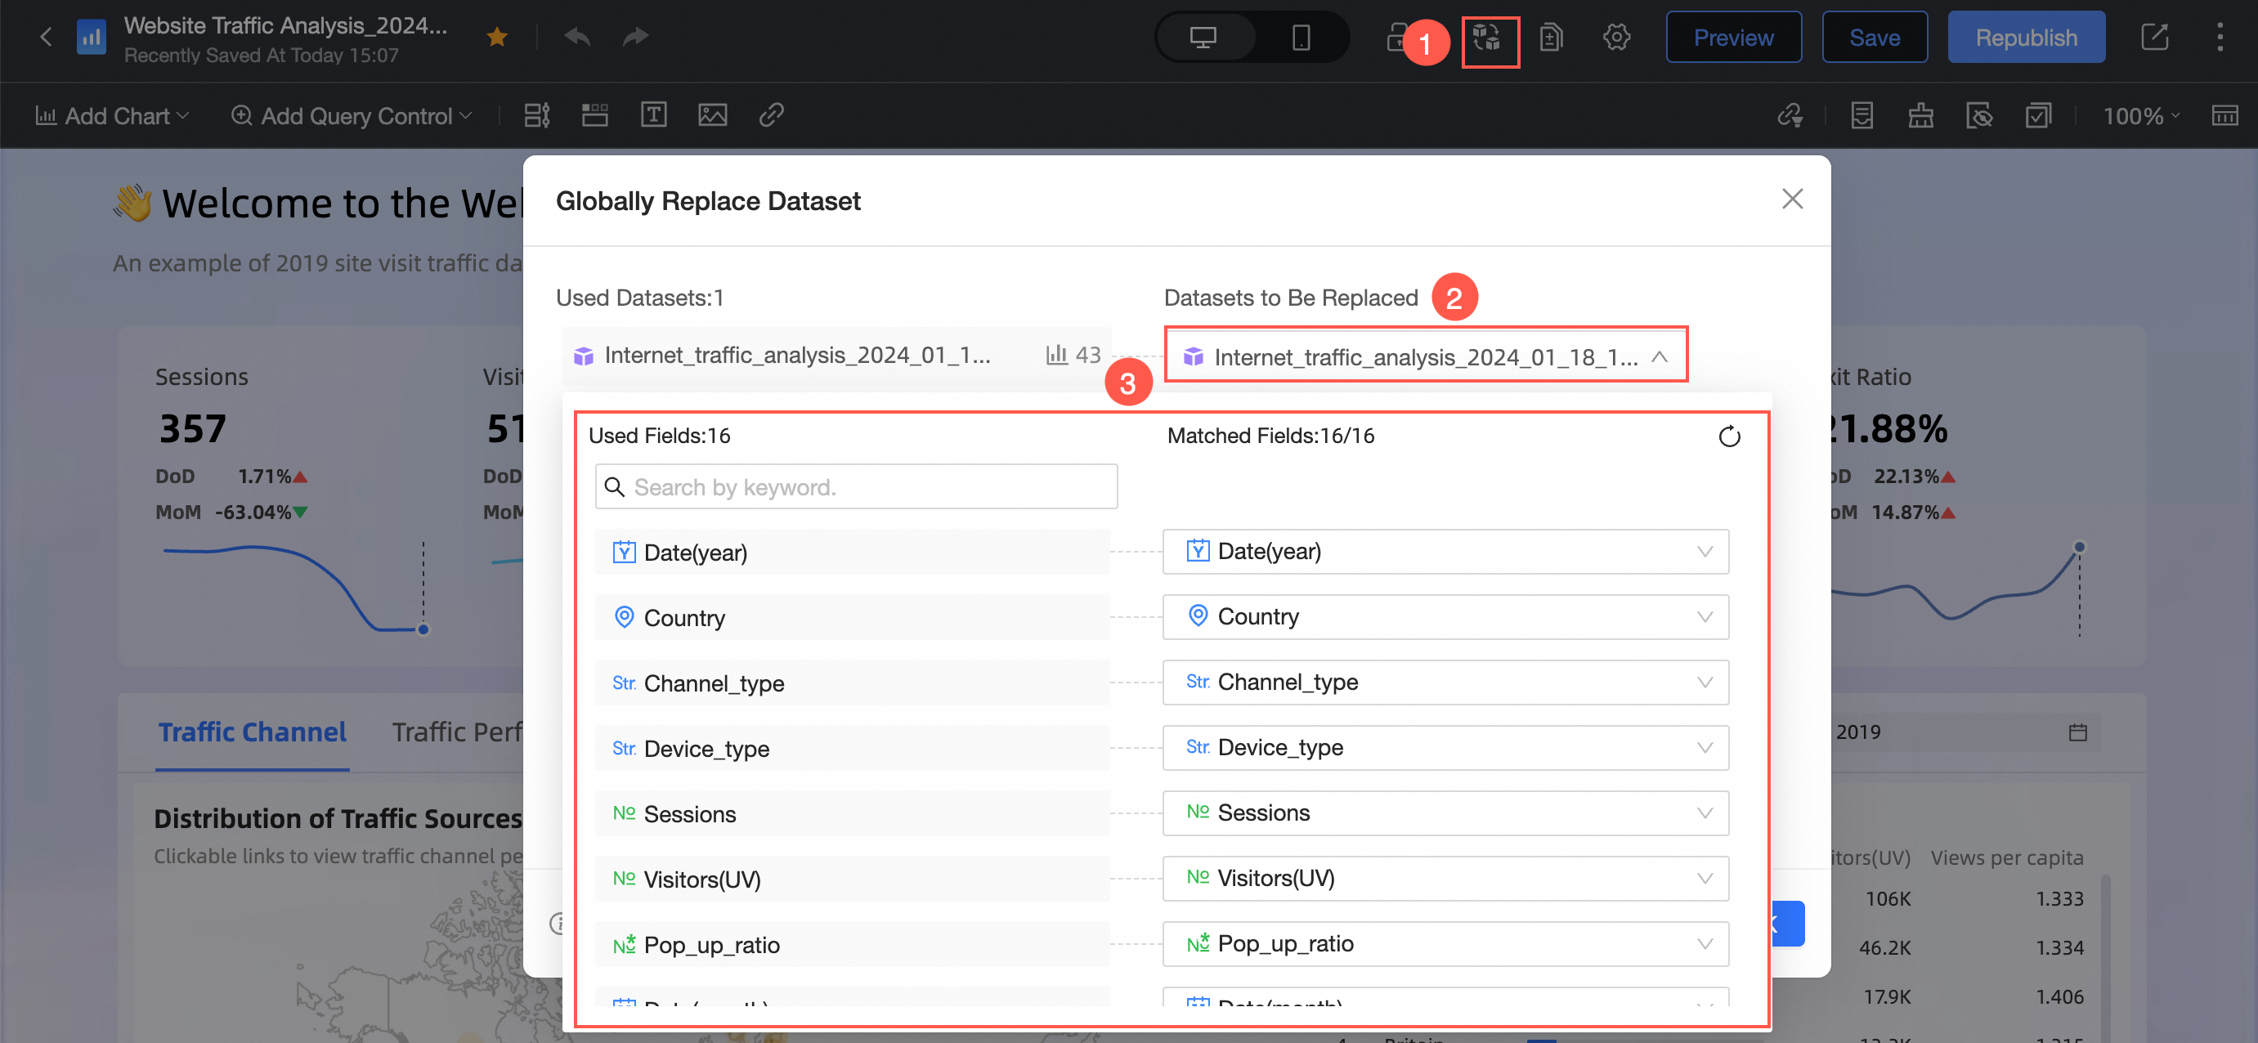Insert a link widget
This screenshot has height=1043, width=2258.
(770, 114)
